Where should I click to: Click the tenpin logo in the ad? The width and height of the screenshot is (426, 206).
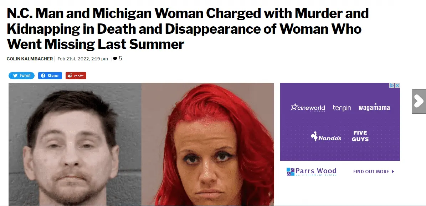click(342, 108)
